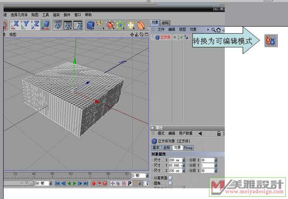Switch to the 结构 tab
Viewport: 288px width, 199px height.
point(165,23)
